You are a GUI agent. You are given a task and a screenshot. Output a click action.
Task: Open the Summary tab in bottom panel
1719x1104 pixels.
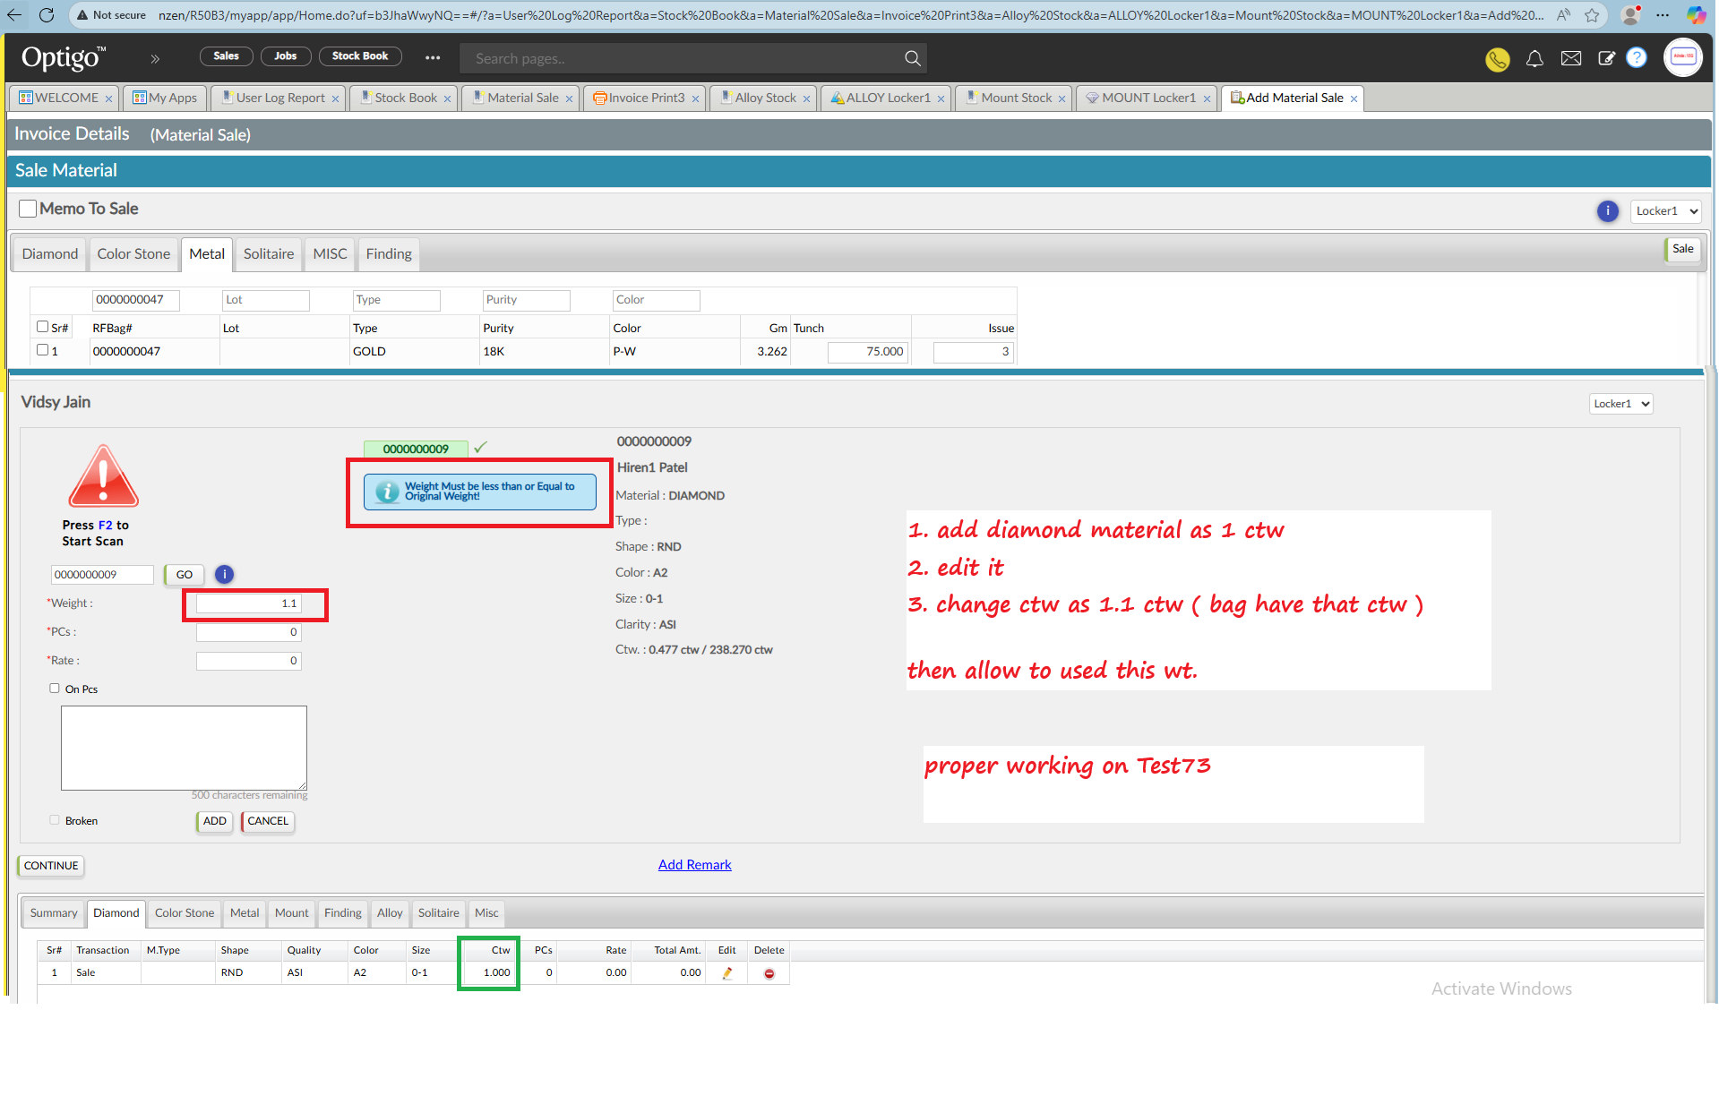click(54, 913)
